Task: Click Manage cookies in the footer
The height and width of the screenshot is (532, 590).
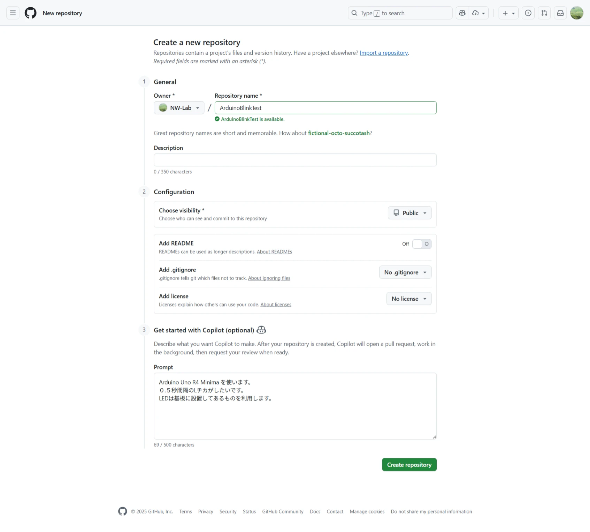Action: pos(367,512)
